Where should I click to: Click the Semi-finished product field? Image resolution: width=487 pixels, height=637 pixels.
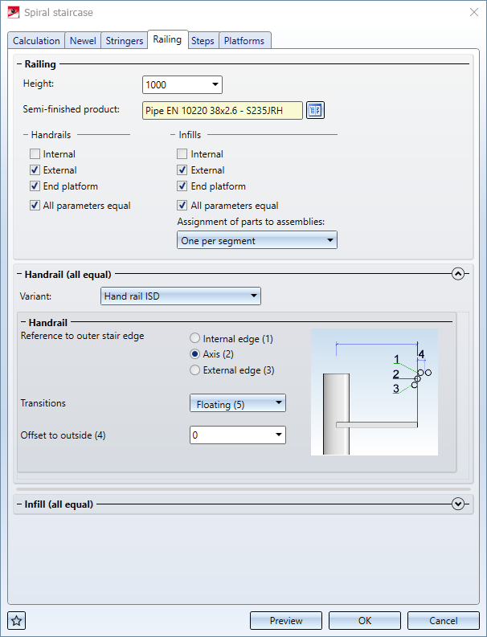click(223, 110)
